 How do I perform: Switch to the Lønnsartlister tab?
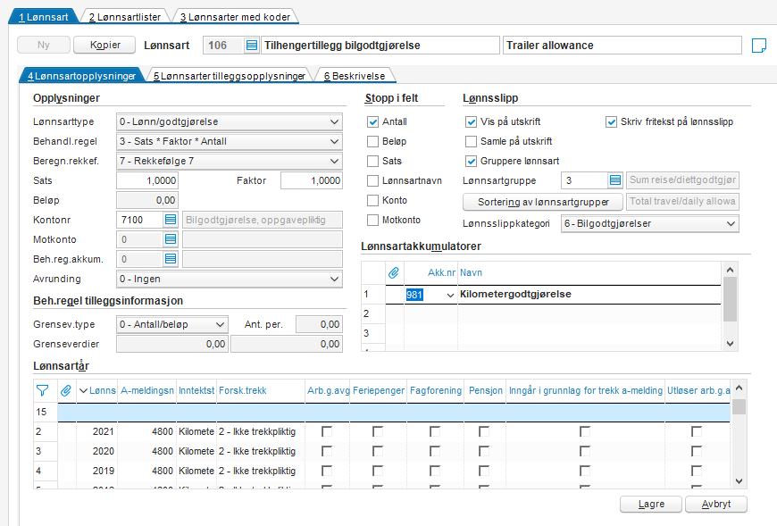(125, 17)
